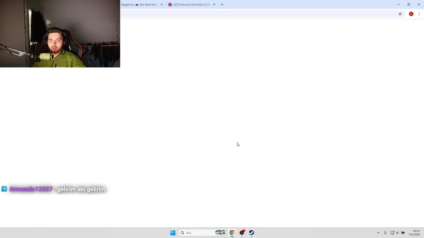Open Chrome from the taskbar
This screenshot has height=238, width=424.
point(232,233)
